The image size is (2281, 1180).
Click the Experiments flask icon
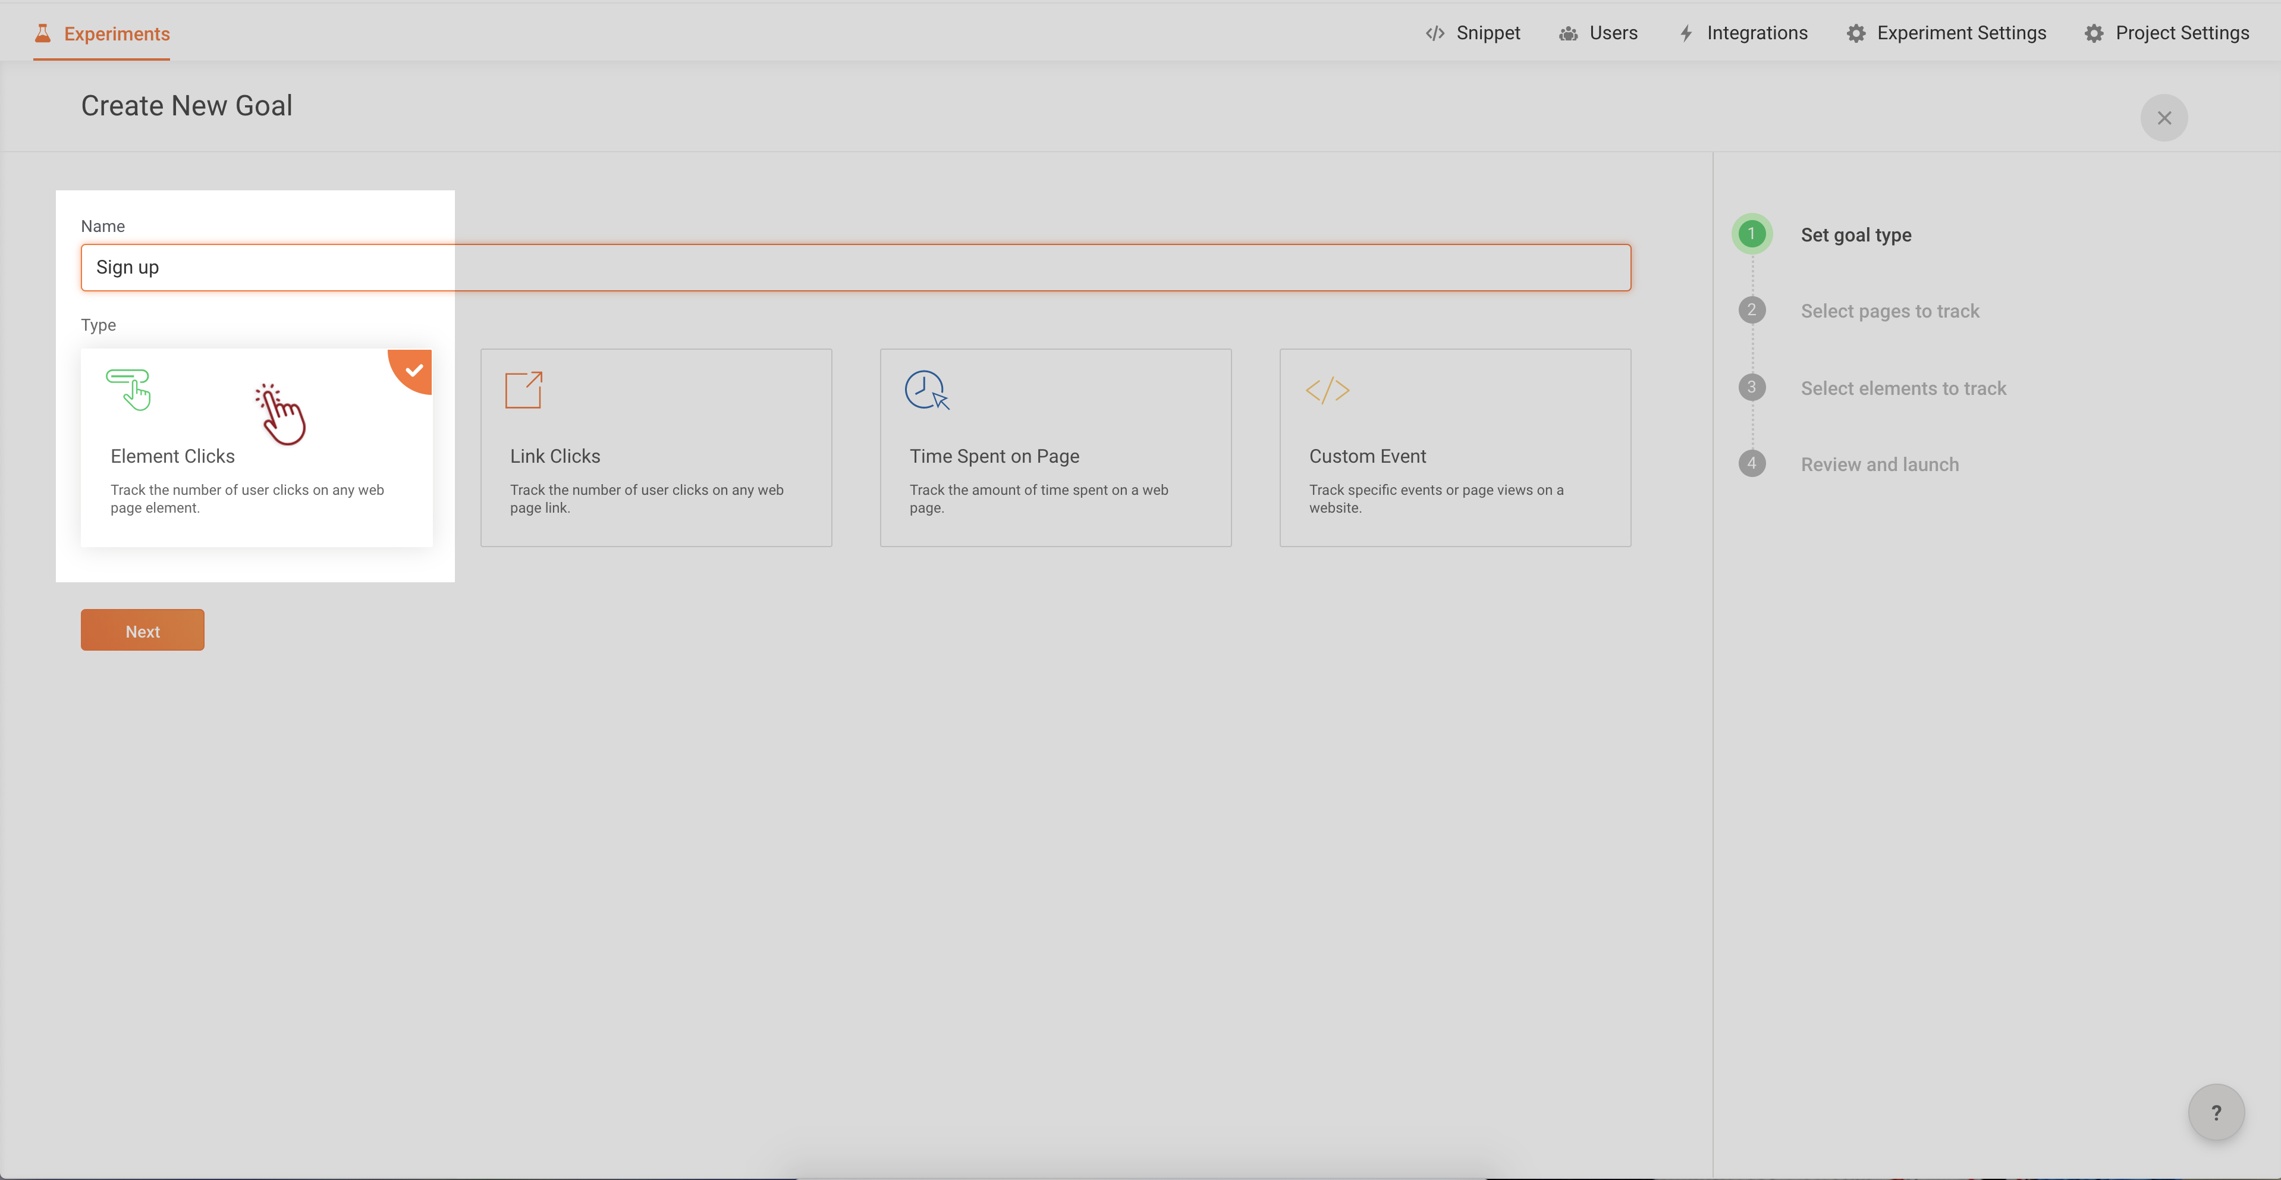tap(42, 33)
